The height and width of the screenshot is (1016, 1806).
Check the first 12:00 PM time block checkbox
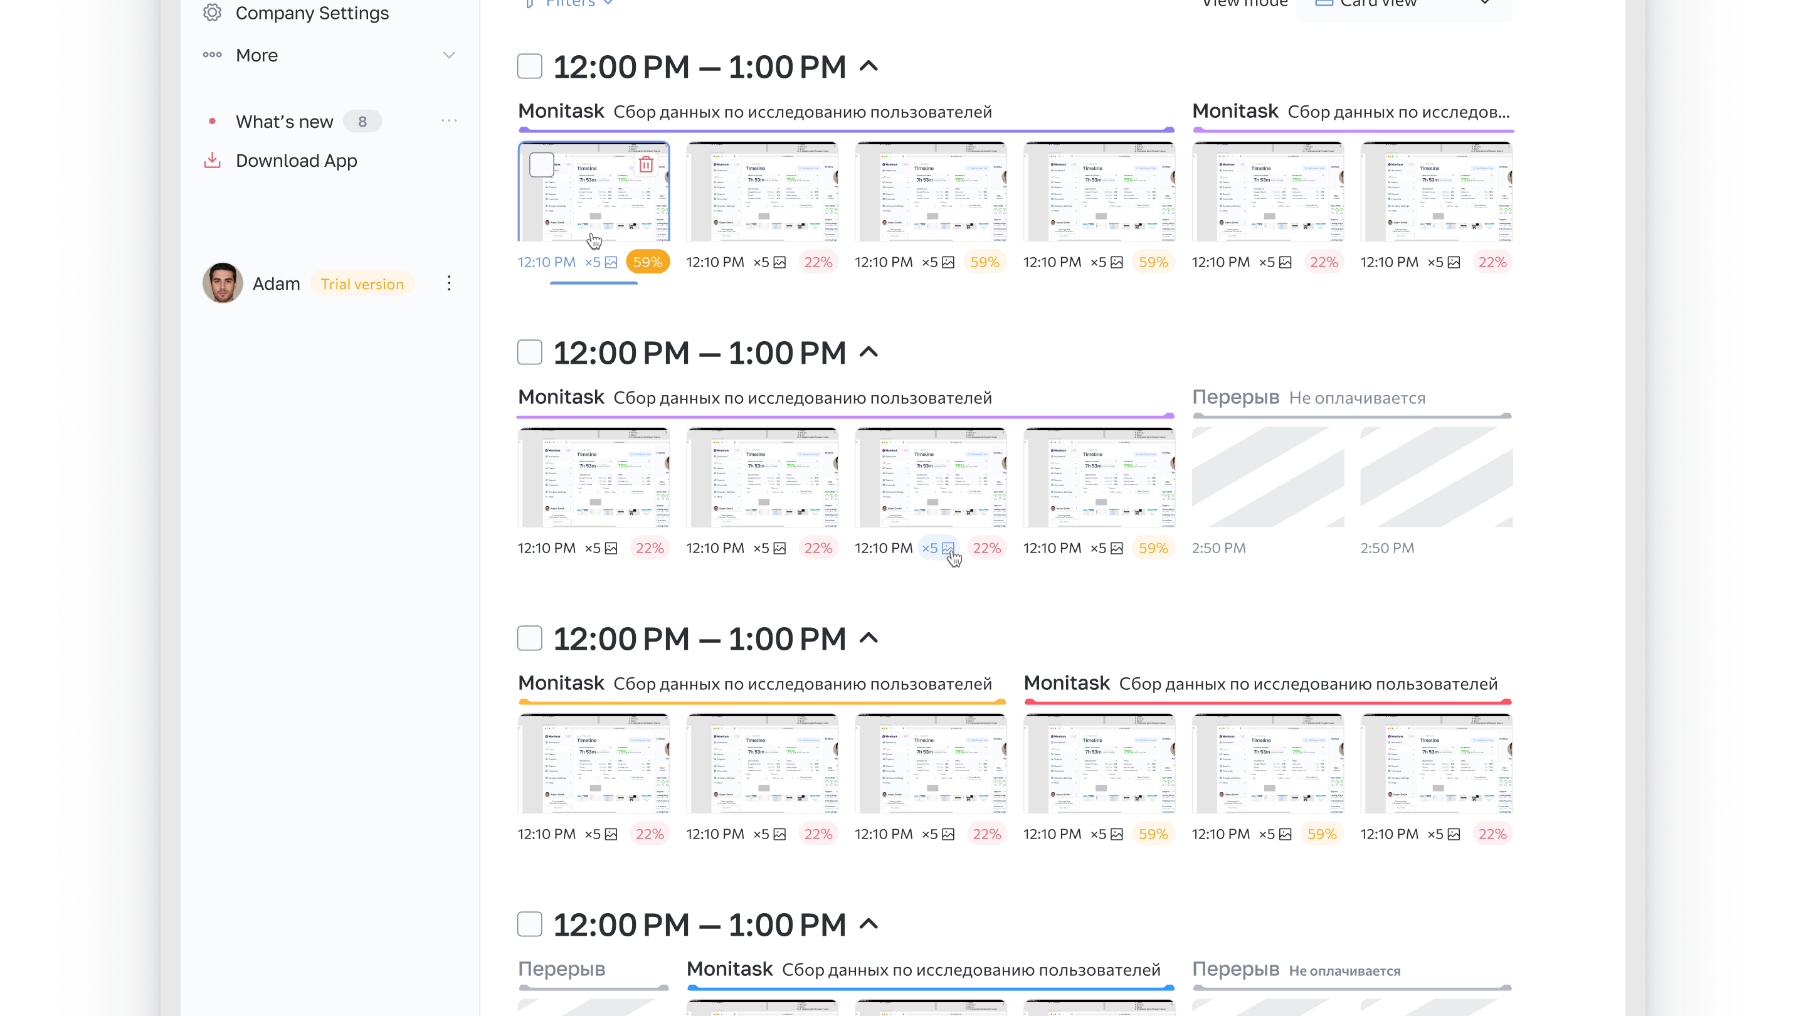(x=529, y=66)
